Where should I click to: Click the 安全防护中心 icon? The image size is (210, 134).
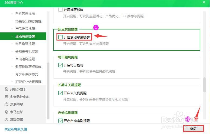pos(6,97)
